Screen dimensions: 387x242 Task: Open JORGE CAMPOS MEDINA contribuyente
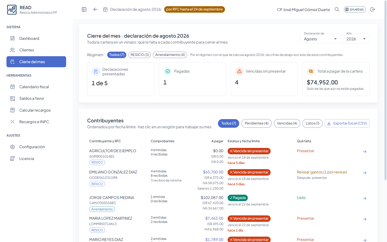(x=112, y=198)
